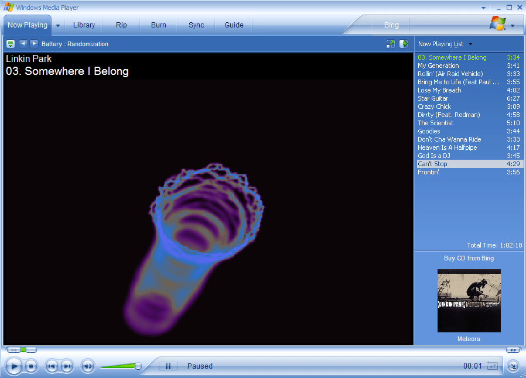Skip ahead with the Next track button

(x=67, y=366)
